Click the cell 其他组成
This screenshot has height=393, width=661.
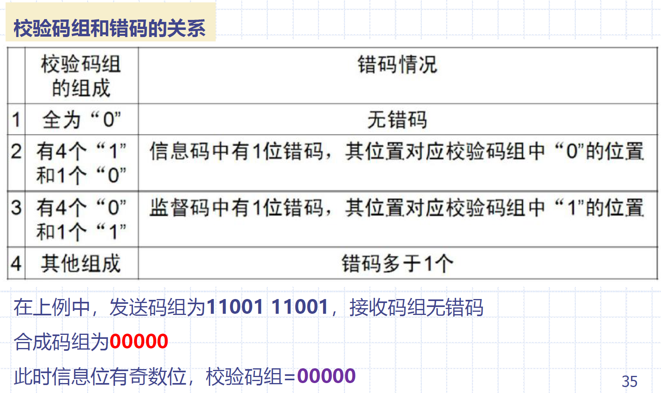[x=81, y=264]
